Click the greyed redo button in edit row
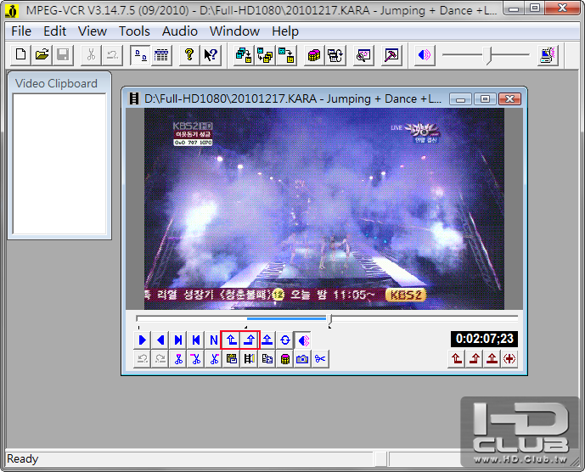This screenshot has height=472, width=585. 160,359
